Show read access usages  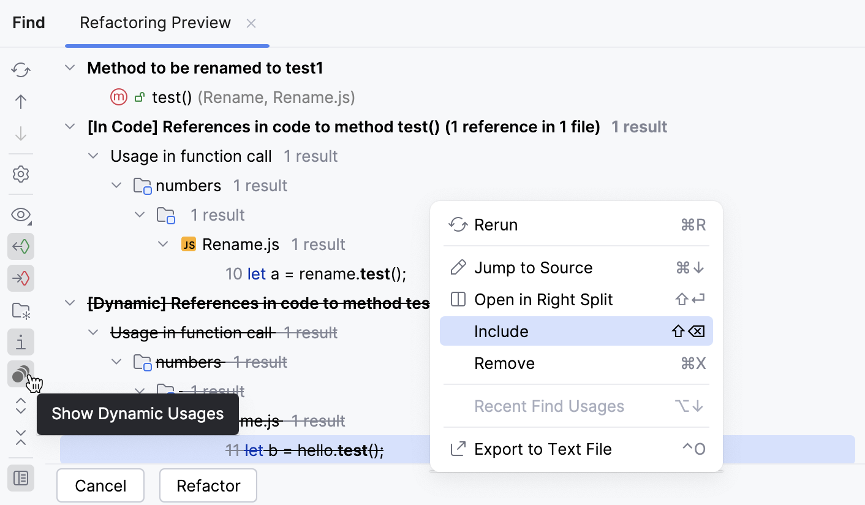(x=20, y=246)
